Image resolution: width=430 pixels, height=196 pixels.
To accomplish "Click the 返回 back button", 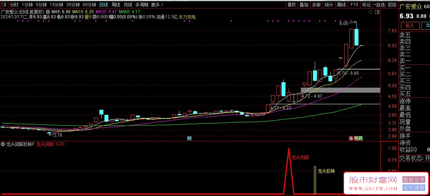I will 392,5.
